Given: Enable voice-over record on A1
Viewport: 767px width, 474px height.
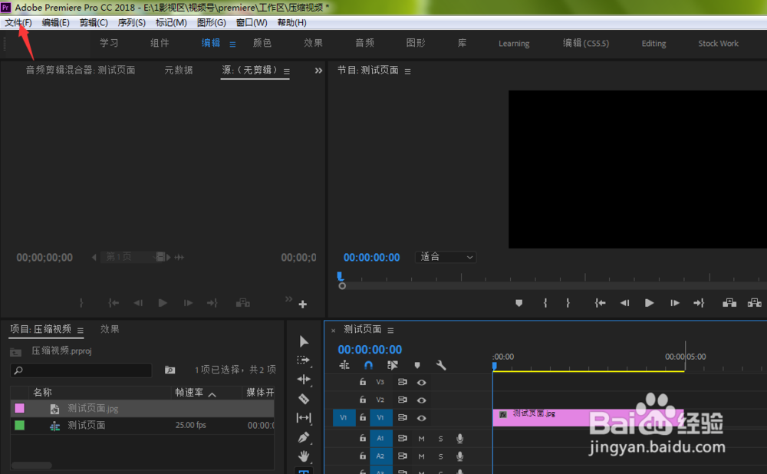Looking at the screenshot, I should [x=459, y=439].
